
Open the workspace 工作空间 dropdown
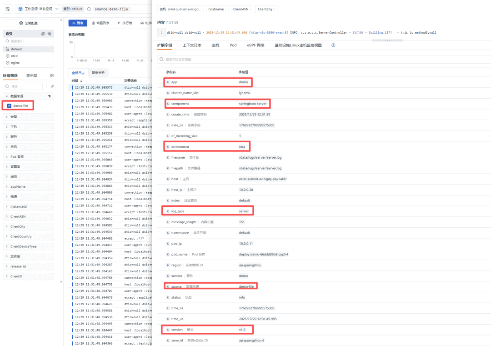pyautogui.click(x=37, y=9)
